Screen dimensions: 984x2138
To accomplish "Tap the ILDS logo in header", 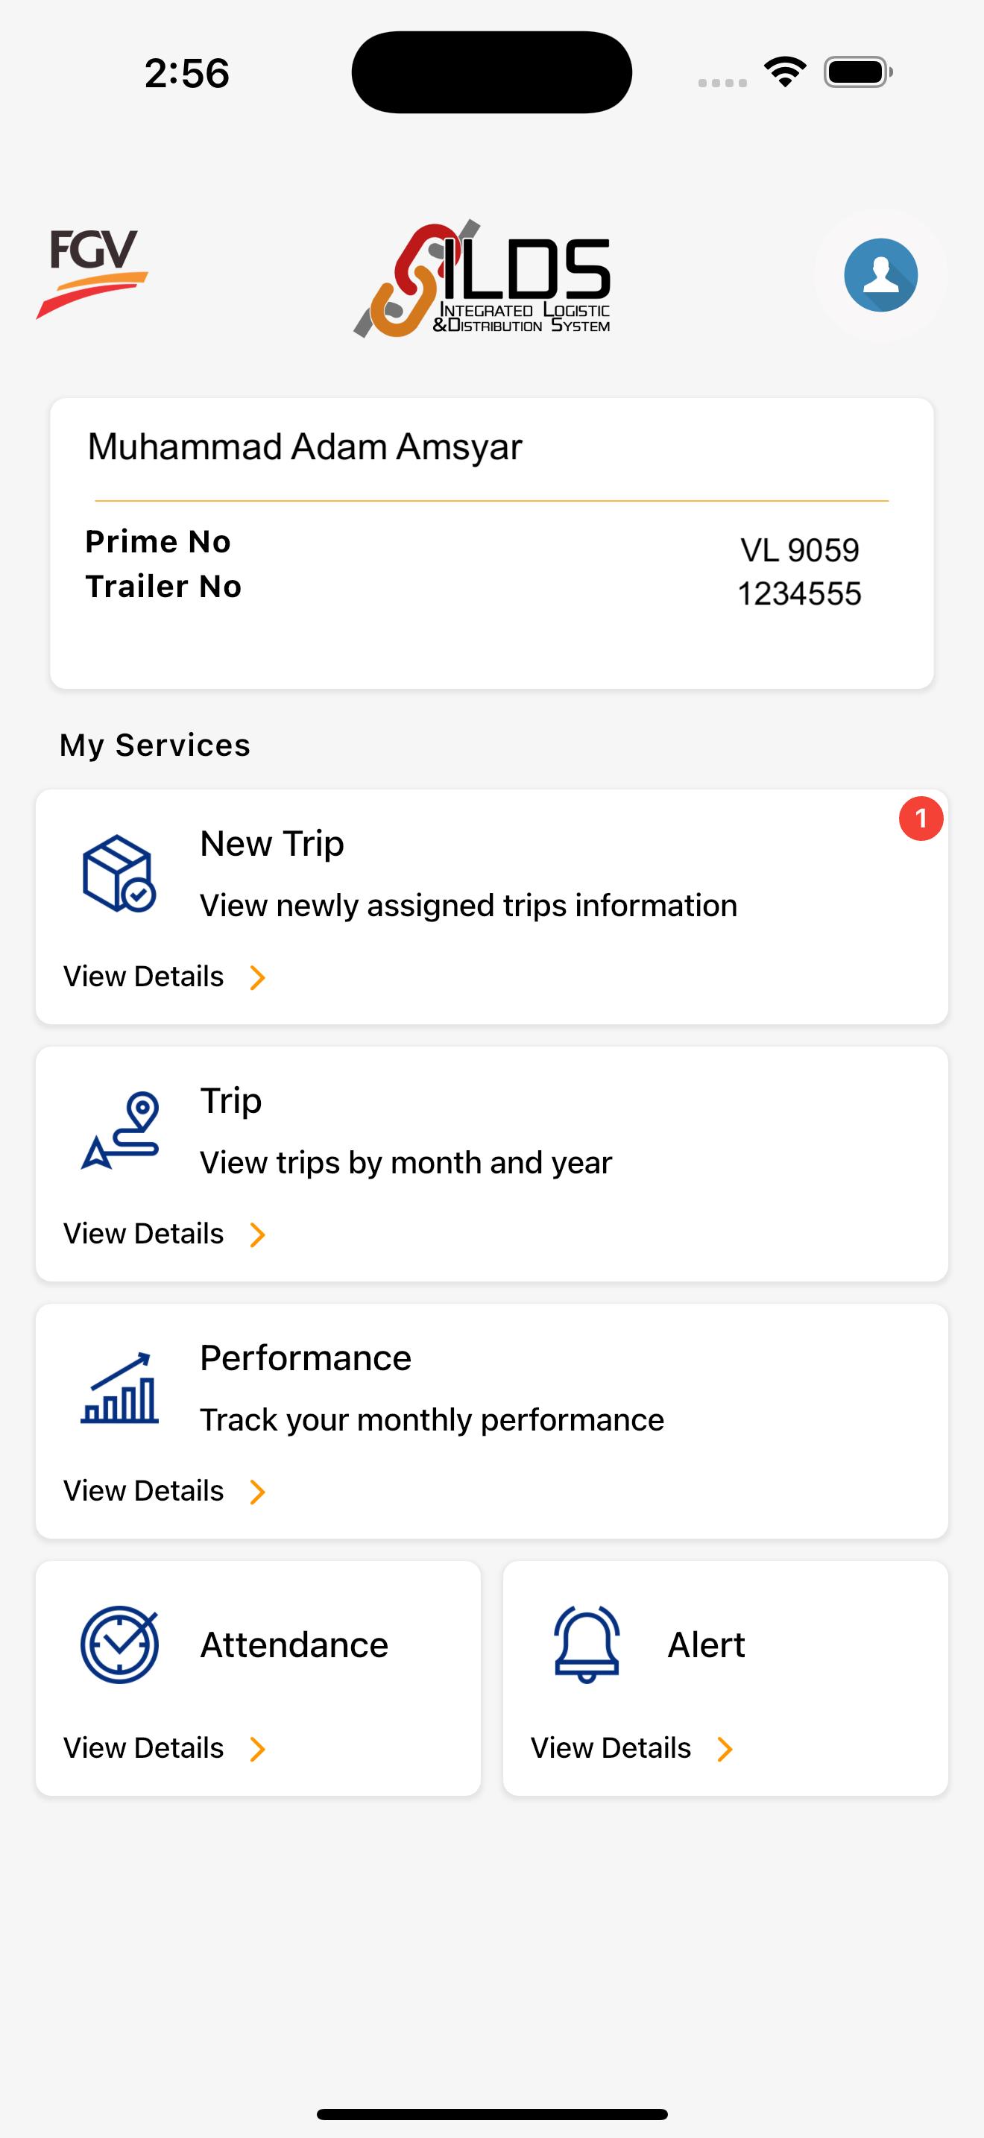I will 483,279.
